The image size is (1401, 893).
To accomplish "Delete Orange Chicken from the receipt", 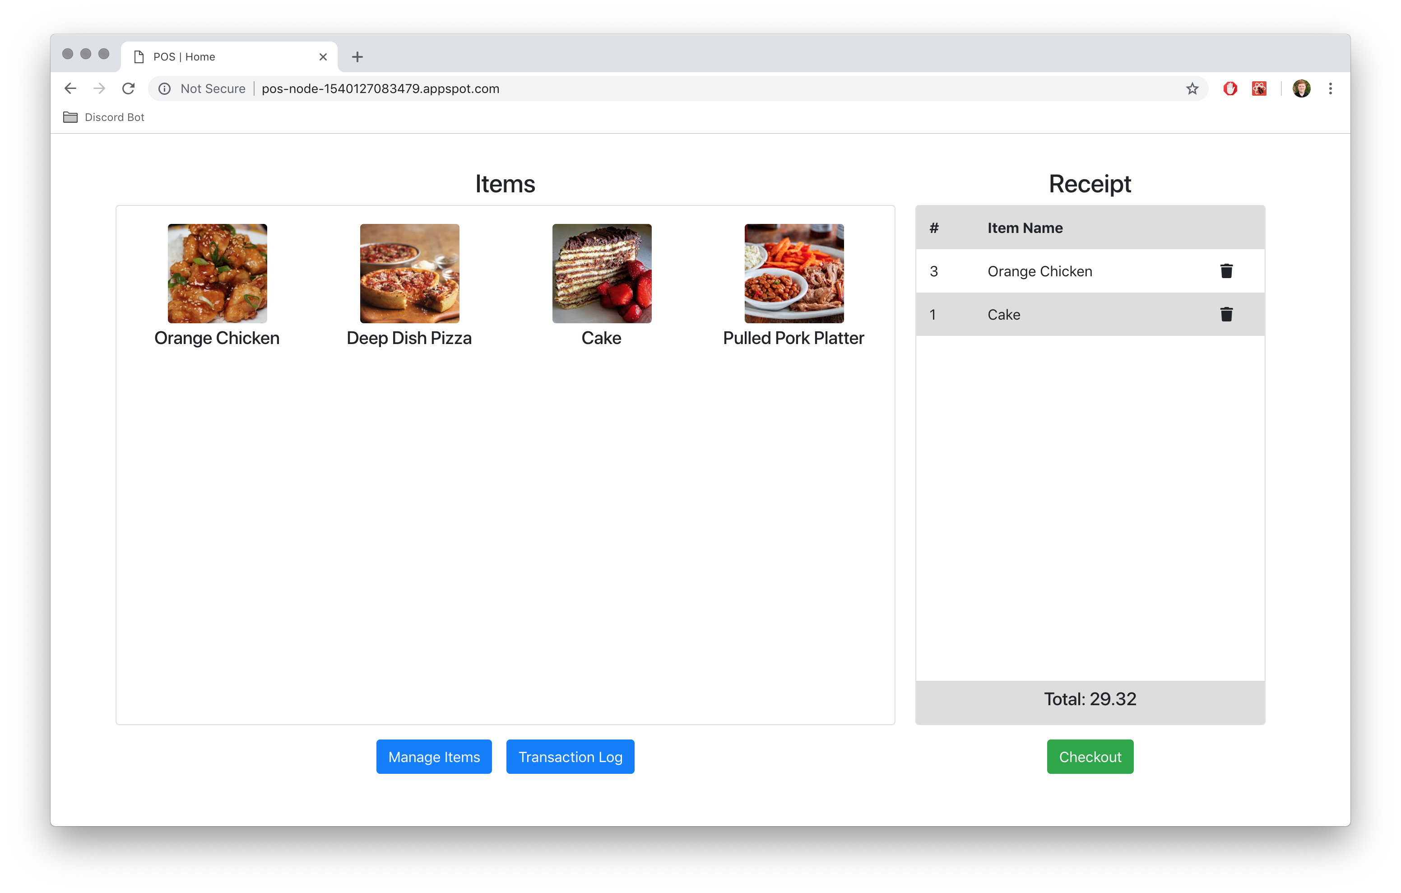I will [x=1226, y=271].
